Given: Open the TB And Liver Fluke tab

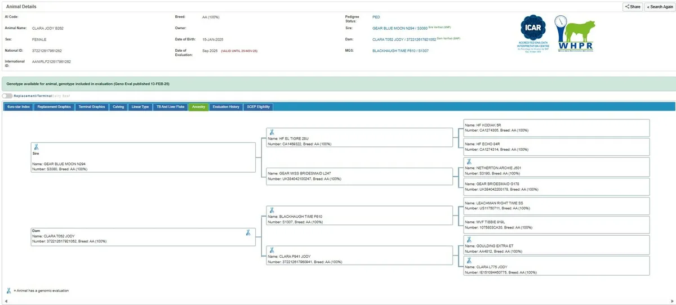Looking at the screenshot, I should pyautogui.click(x=170, y=106).
